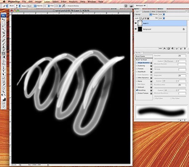Click the airbrush icon in options bar
The image size is (189, 167).
(63, 6)
